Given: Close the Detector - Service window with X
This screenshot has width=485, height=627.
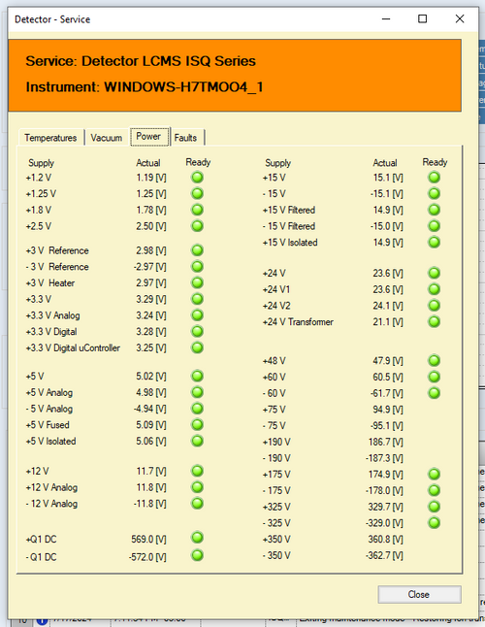Looking at the screenshot, I should coord(460,18).
